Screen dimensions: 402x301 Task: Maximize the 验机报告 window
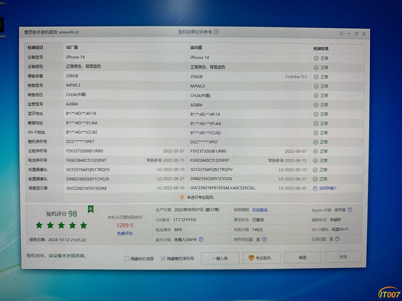(356, 34)
